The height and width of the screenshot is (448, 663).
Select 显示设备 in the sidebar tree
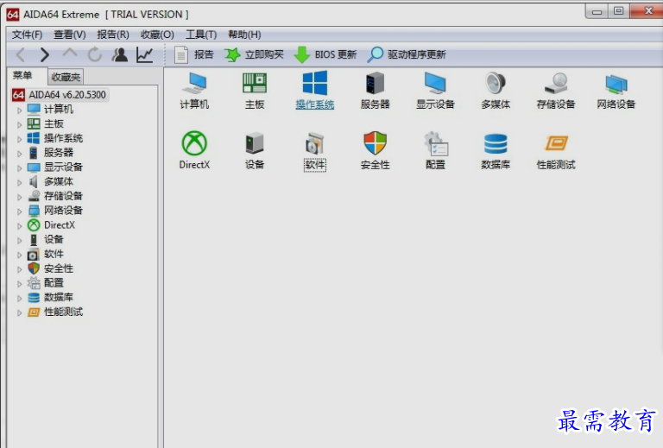pos(63,167)
